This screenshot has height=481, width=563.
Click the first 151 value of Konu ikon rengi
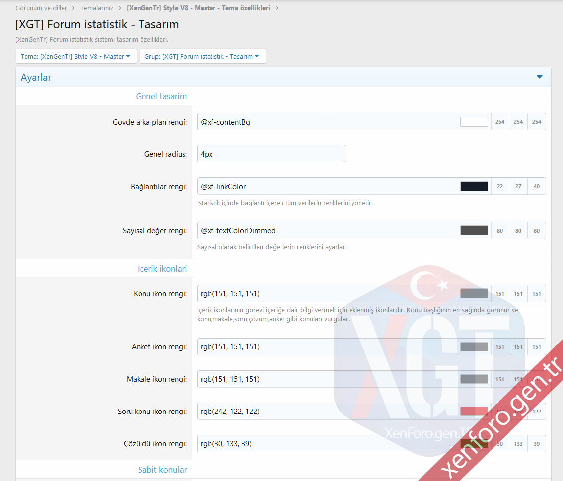500,294
